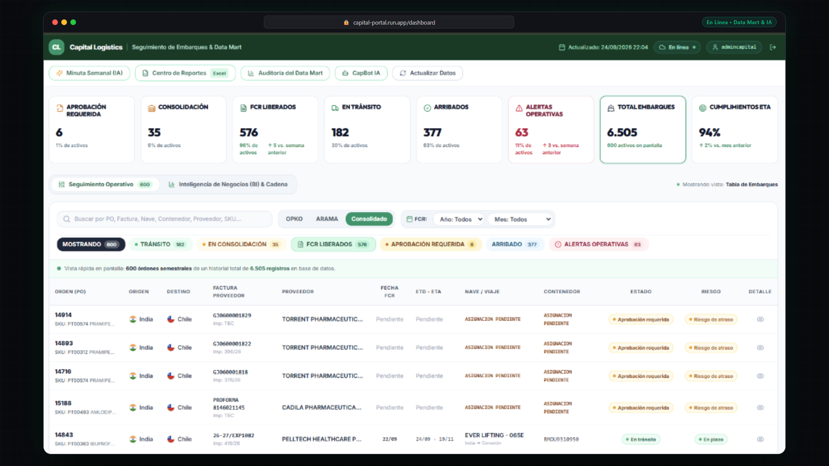Click the ORDEN (PO) column header
Viewport: 829px width, 466px height.
click(70, 292)
